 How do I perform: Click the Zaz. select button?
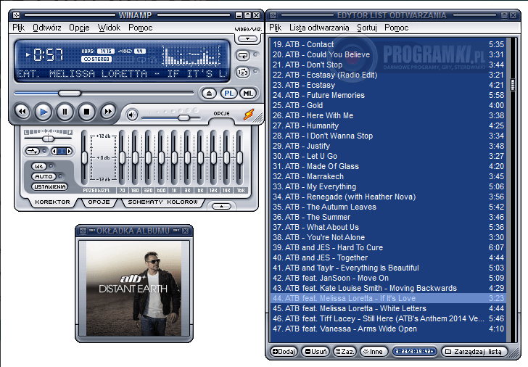point(345,352)
